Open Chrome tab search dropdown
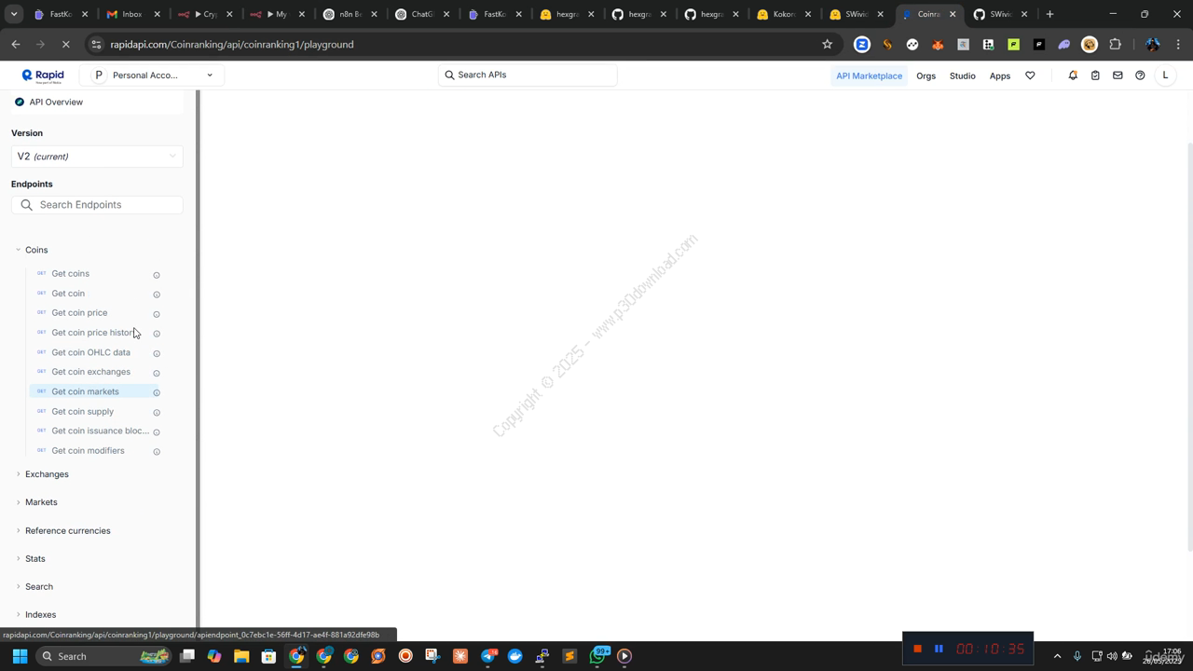The width and height of the screenshot is (1193, 671). click(13, 14)
